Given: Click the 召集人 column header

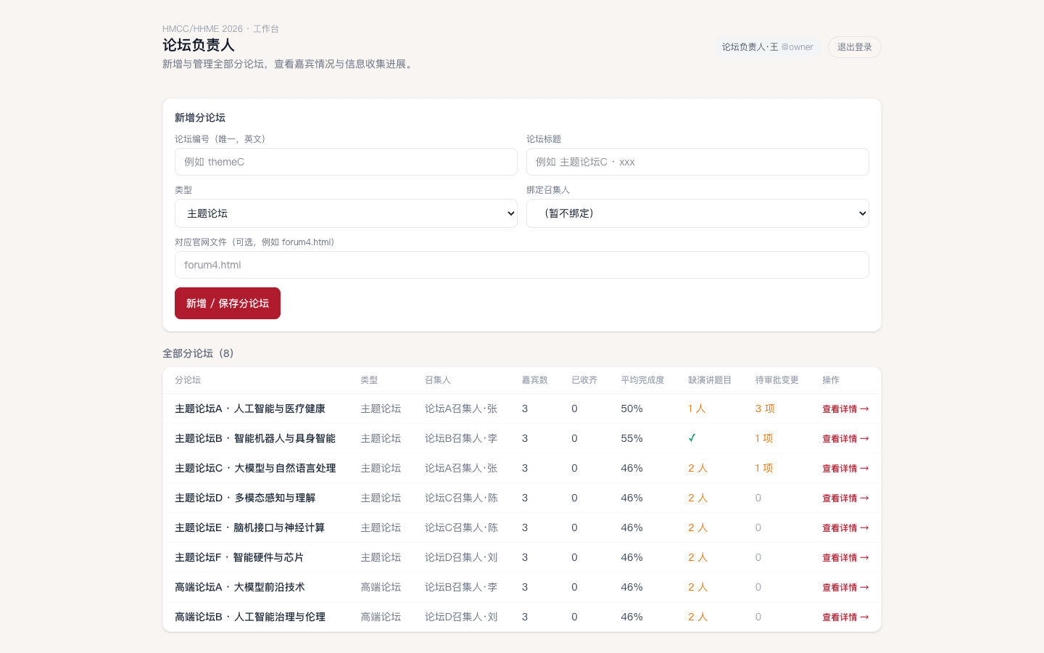Looking at the screenshot, I should [438, 380].
